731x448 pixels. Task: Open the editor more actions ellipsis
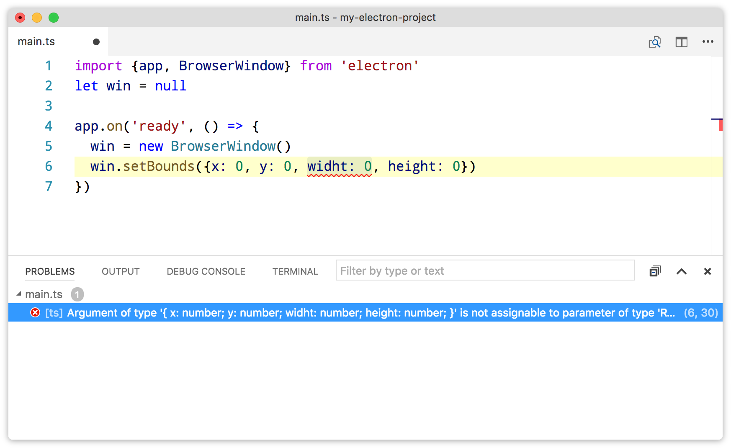[708, 41]
